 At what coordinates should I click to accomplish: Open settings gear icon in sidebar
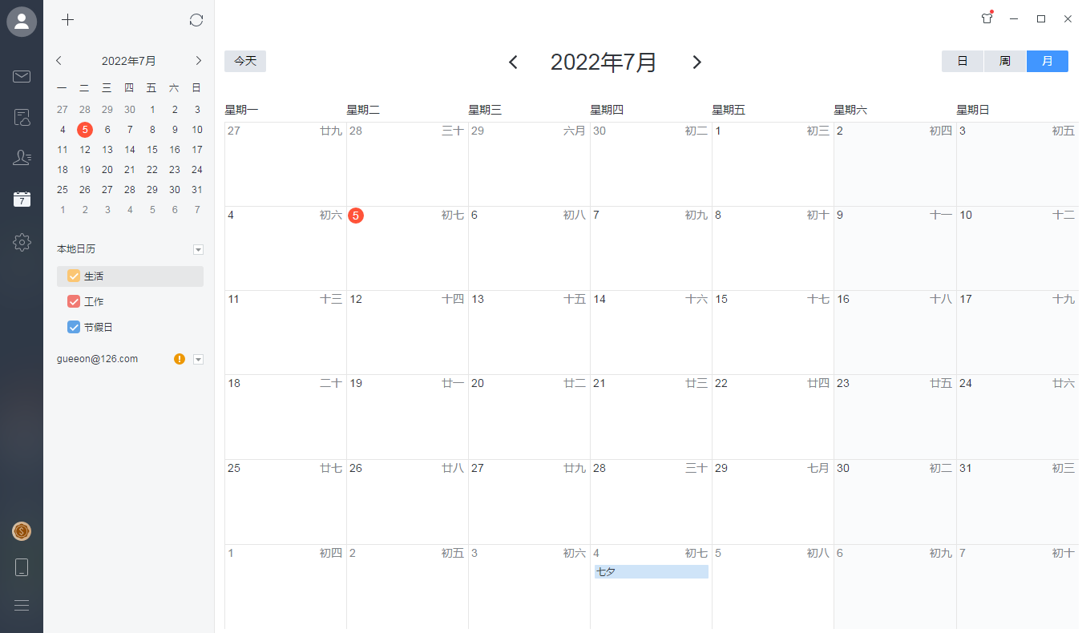pyautogui.click(x=22, y=242)
